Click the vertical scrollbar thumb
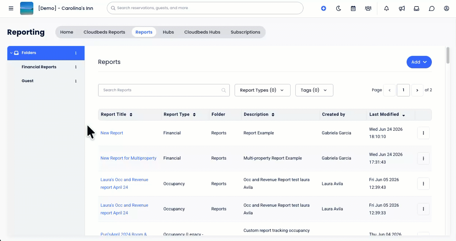Viewport: 456px width, 241px height. tap(448, 56)
